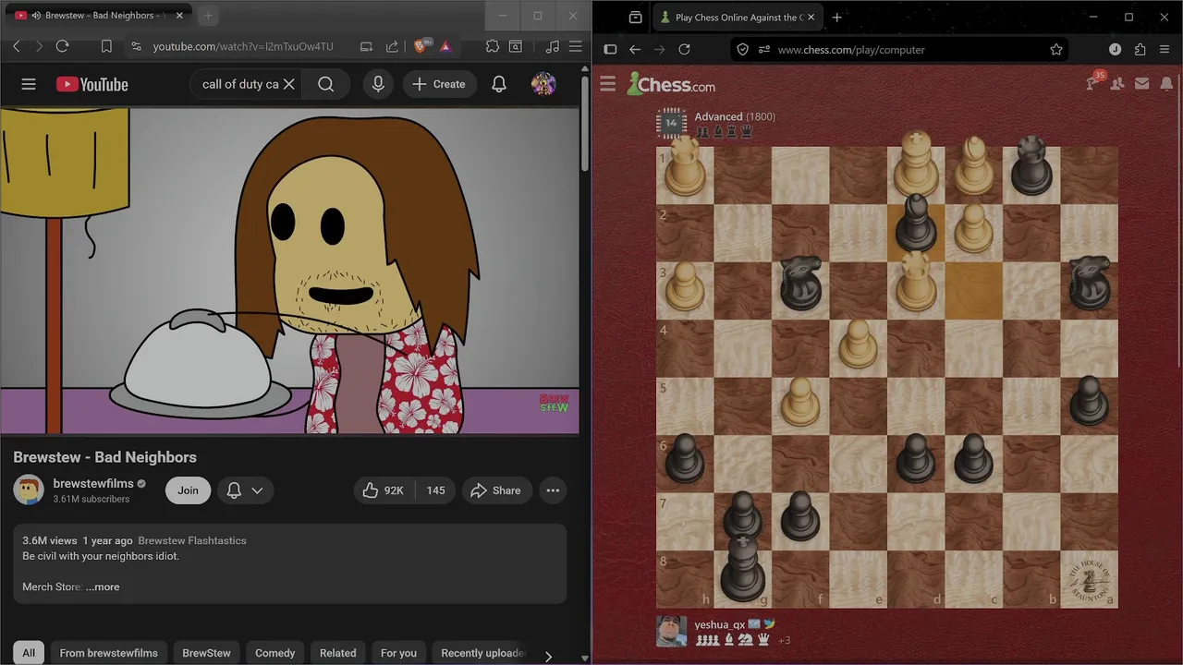
Task: Click the Share button under the video
Action: (x=495, y=490)
